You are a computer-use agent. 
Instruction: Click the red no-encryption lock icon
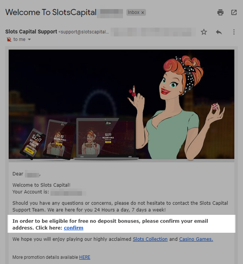[9, 39]
